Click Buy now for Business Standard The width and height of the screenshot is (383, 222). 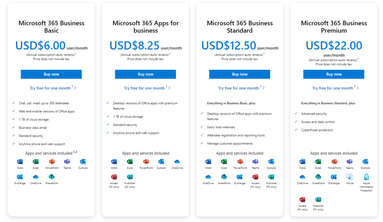[x=240, y=74]
